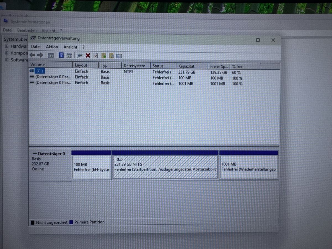Screen dimensions: 332x249
Task: Open Ansicht menu in Systeminformationen window
Action: click(48, 30)
